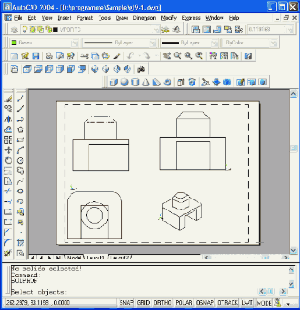
Task: Open the Help question mark icon
Action: tap(248, 56)
